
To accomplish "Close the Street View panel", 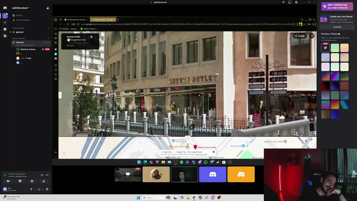I will [312, 36].
